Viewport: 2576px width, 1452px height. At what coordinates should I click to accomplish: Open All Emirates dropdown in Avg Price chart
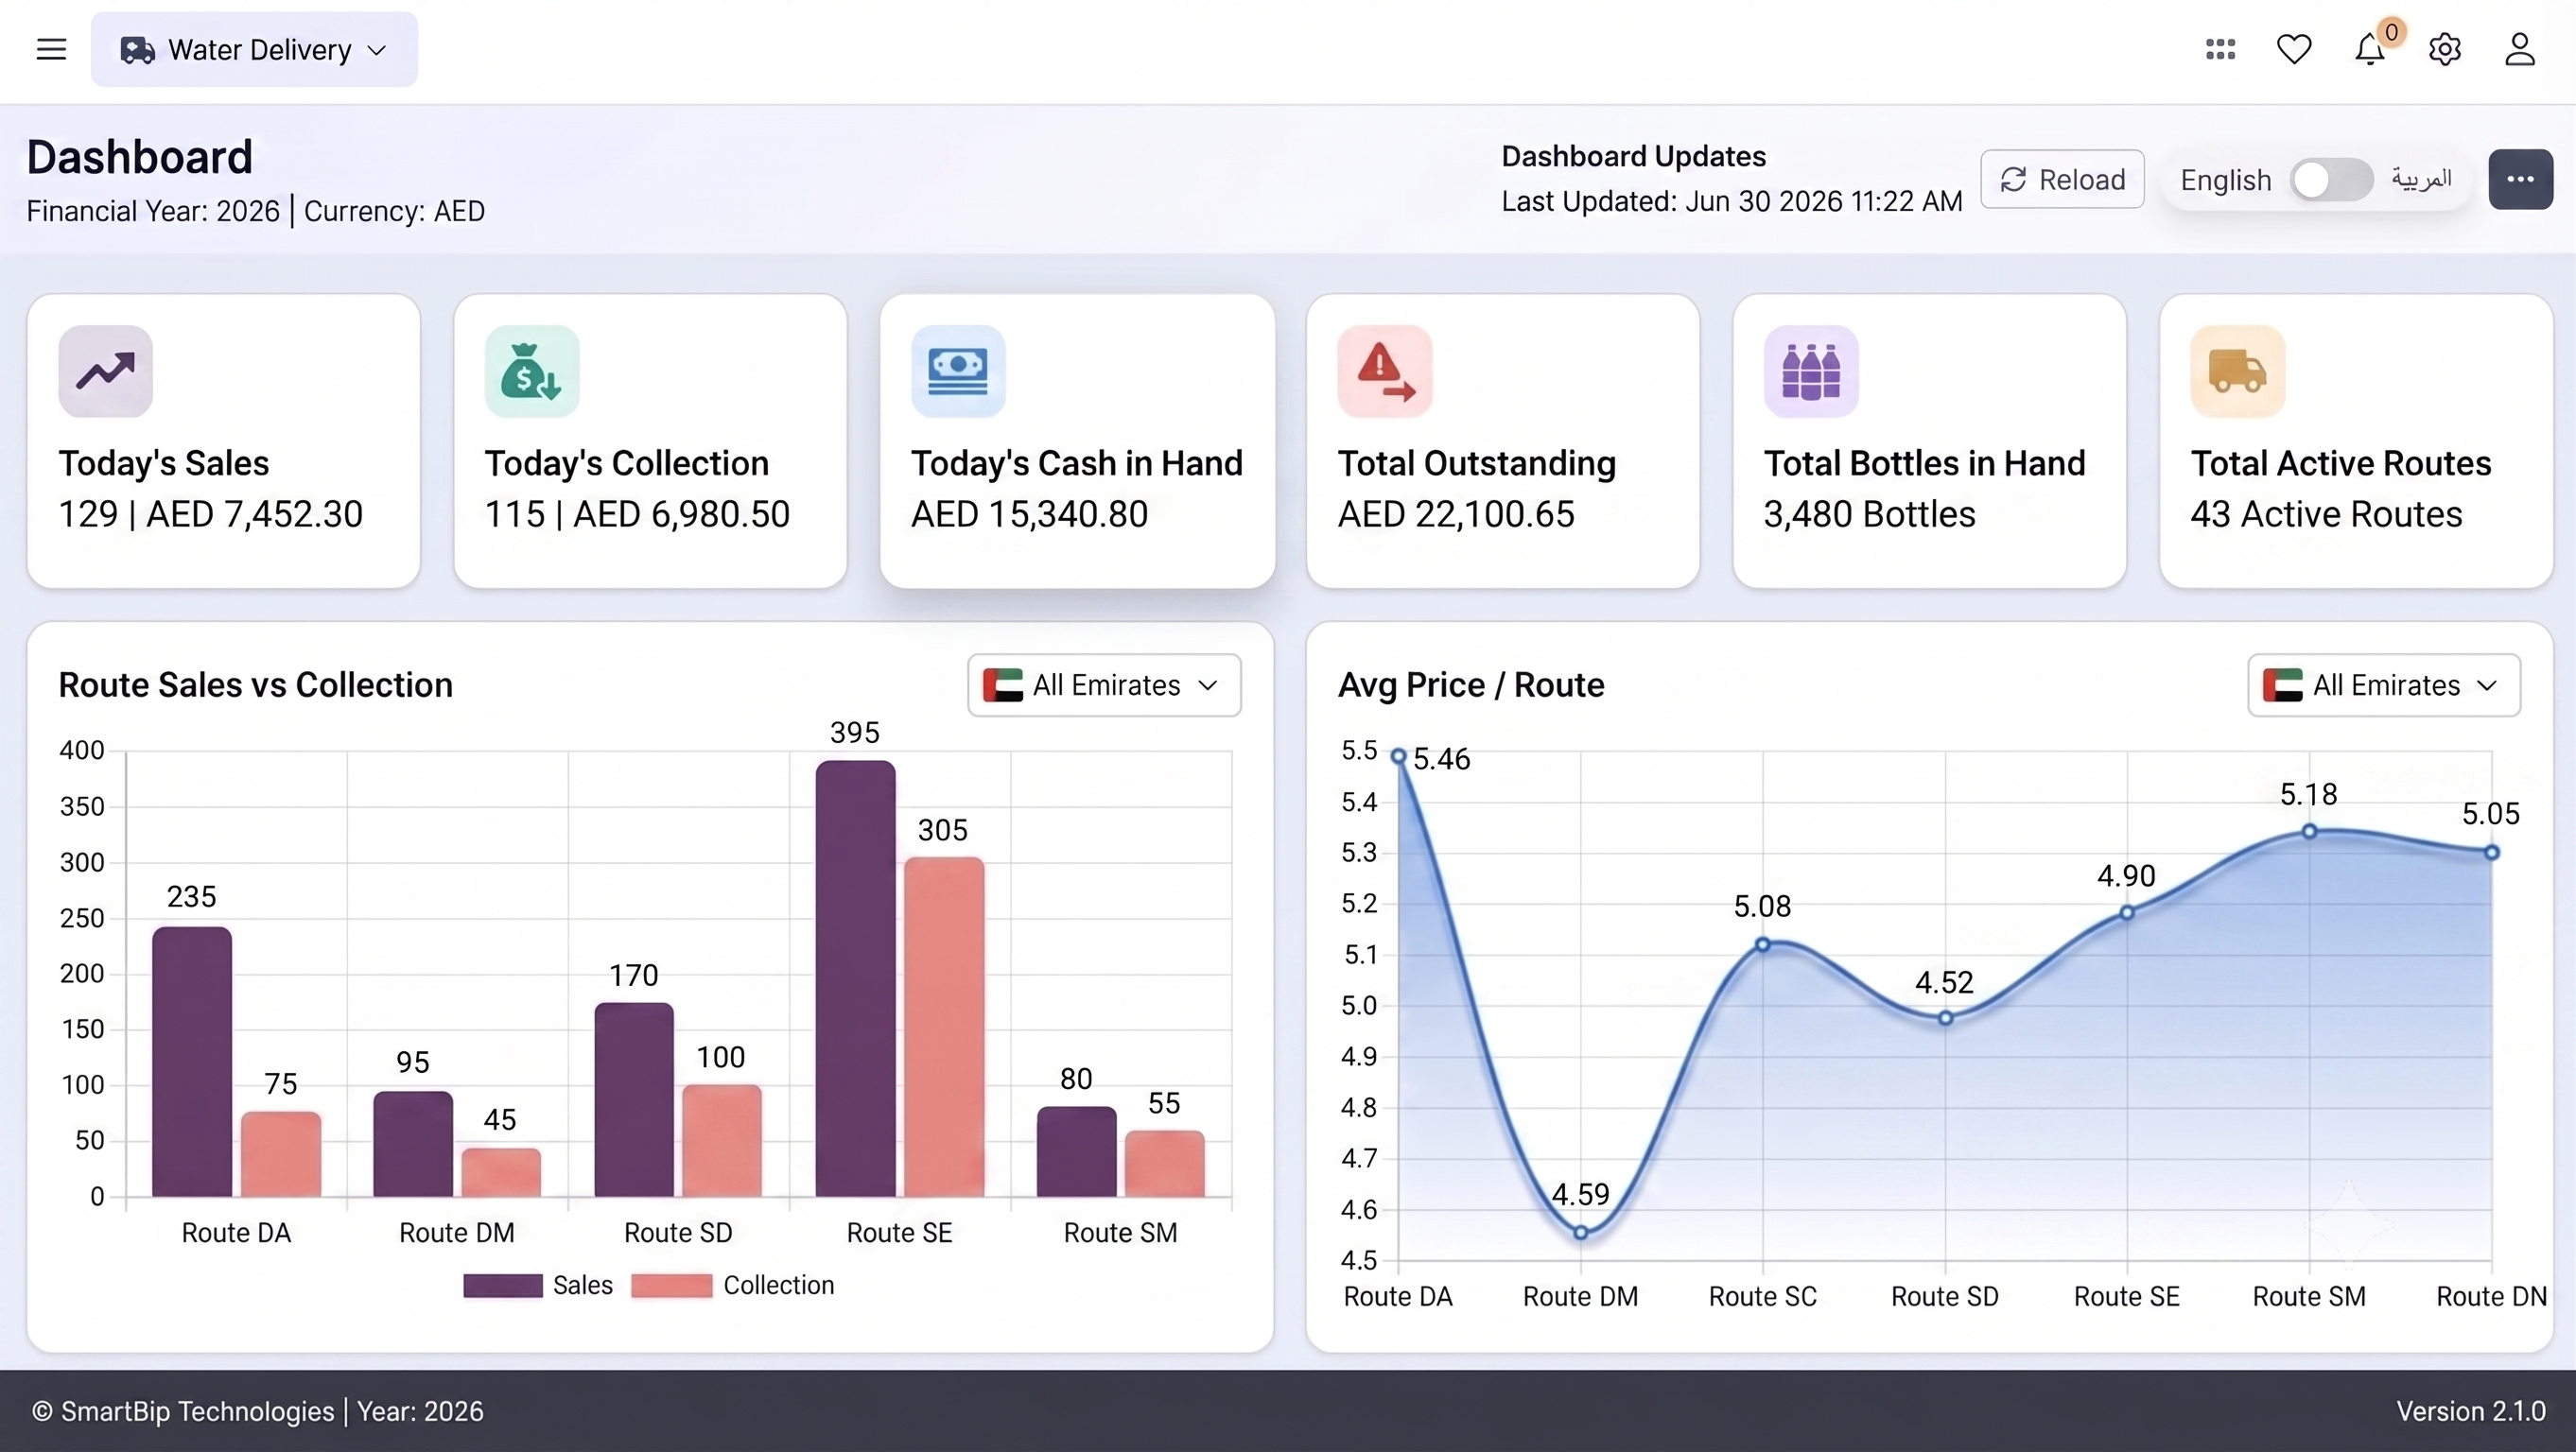(x=2384, y=685)
